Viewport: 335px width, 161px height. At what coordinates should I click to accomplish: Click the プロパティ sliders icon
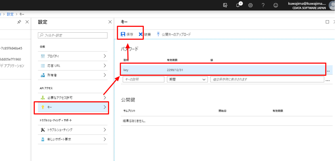click(x=43, y=56)
